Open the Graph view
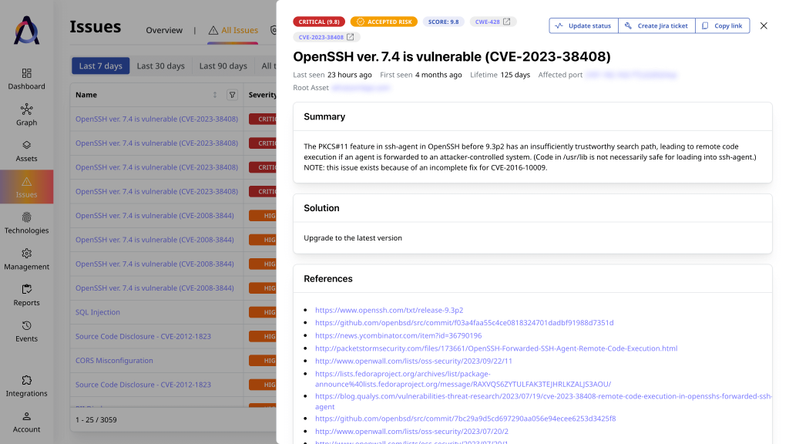789x444 pixels. click(26, 116)
